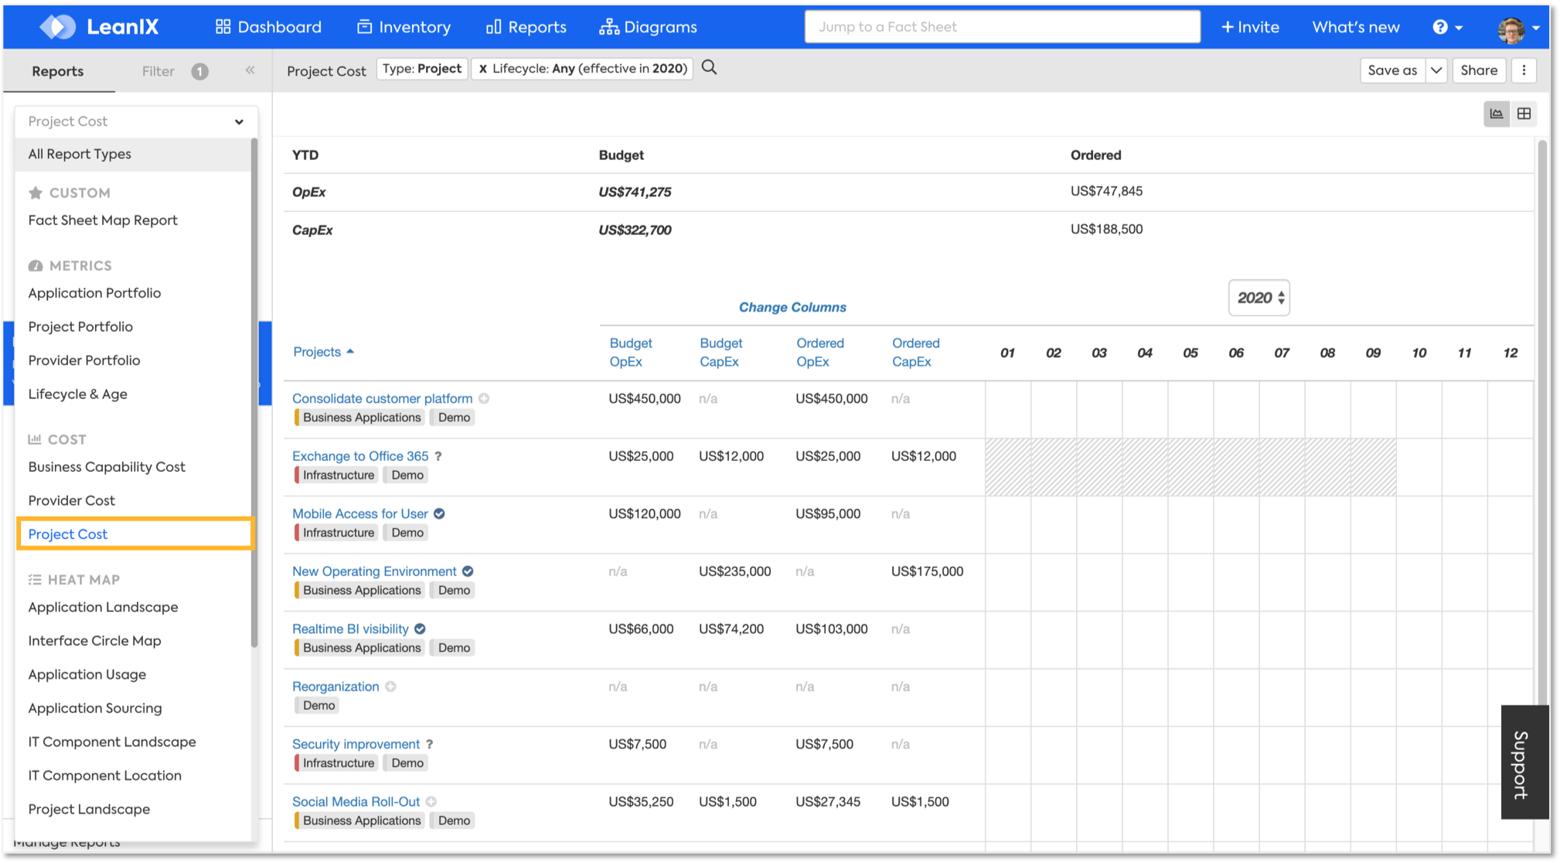Image resolution: width=1560 pixels, height=863 pixels.
Task: Switch to chart view icon
Action: (1497, 114)
